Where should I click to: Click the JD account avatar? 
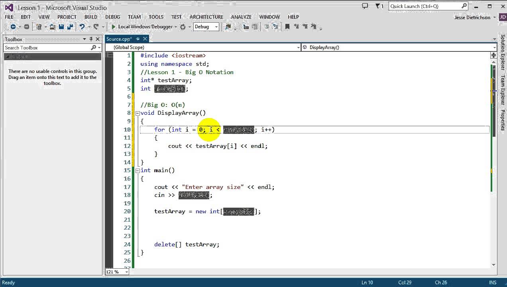point(502,17)
